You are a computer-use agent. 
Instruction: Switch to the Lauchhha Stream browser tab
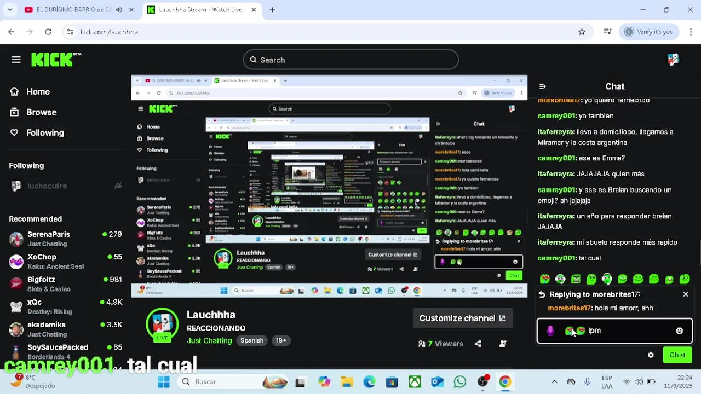click(x=200, y=10)
